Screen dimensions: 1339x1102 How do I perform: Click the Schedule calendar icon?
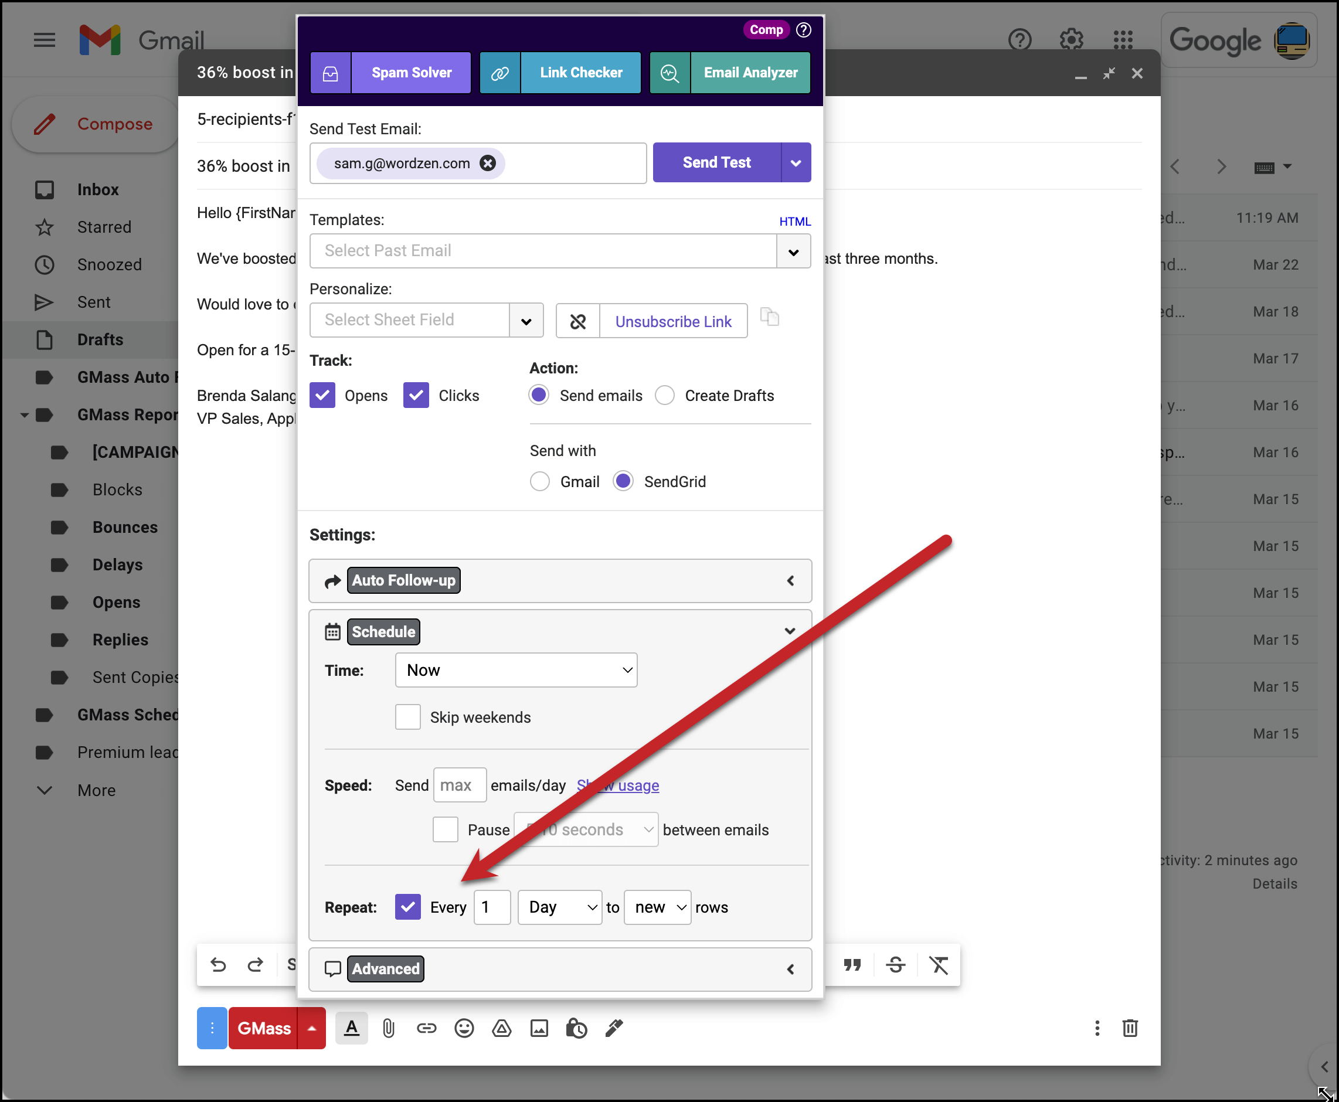point(330,632)
